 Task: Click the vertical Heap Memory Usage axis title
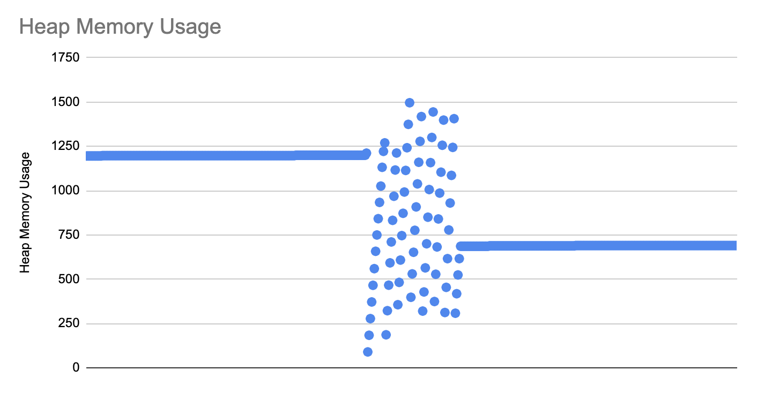pos(25,213)
